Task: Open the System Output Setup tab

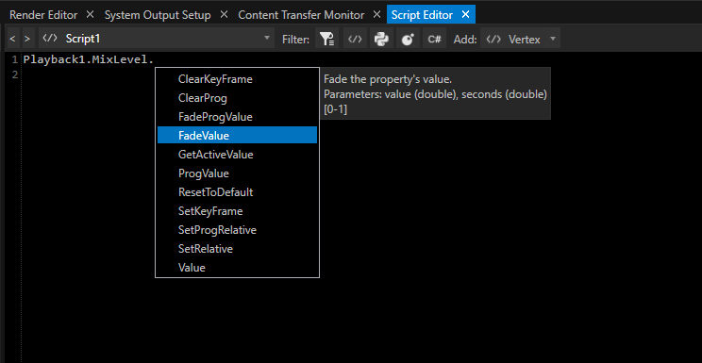Action: (x=158, y=15)
